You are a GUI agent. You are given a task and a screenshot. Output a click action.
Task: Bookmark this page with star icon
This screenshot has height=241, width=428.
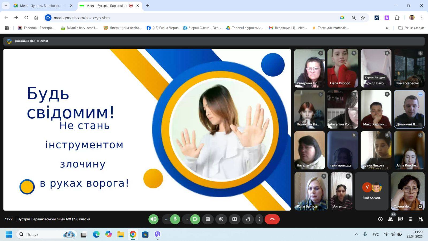[x=363, y=18]
